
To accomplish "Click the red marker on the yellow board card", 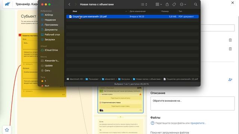I will pos(20,35).
